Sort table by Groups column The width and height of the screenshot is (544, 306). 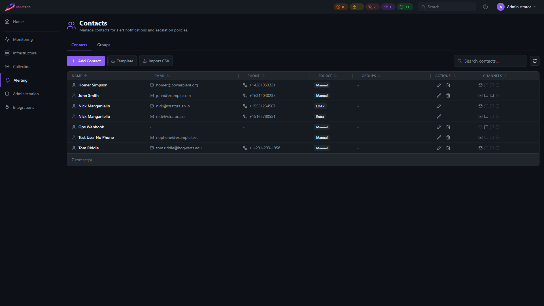(371, 76)
